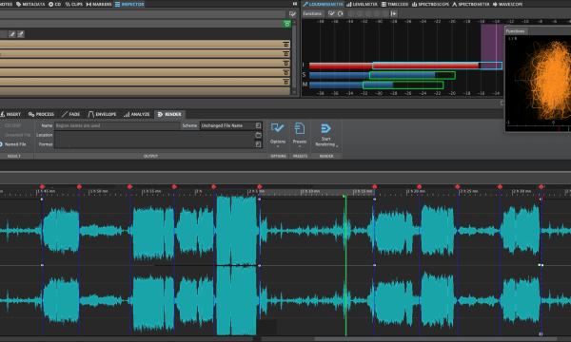Select the Loudness Meter tab
571x342 pixels.
tap(323, 5)
